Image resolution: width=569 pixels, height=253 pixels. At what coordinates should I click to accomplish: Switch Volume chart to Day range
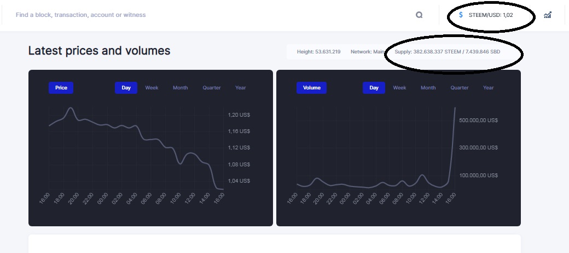coord(374,88)
